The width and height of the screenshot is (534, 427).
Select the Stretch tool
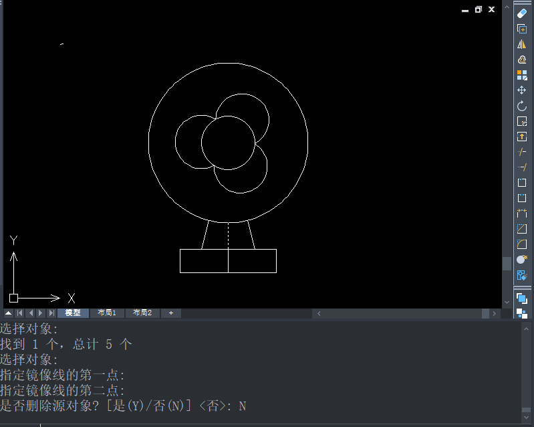tap(522, 137)
